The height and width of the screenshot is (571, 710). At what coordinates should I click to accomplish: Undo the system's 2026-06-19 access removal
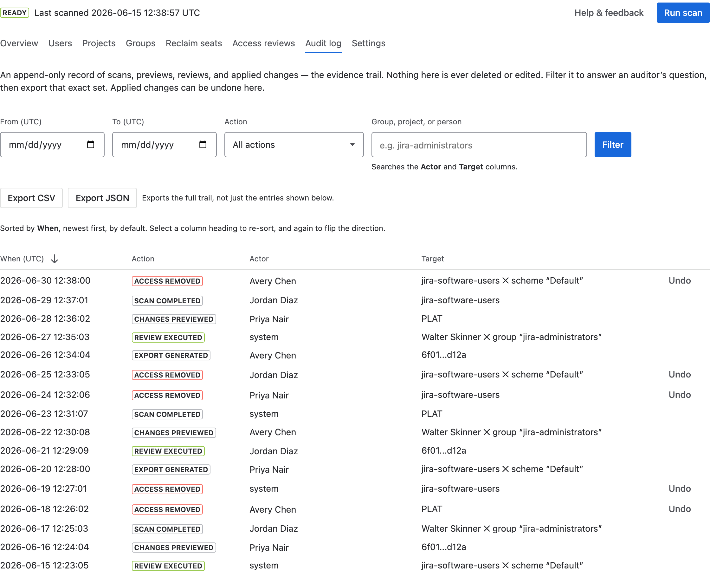click(679, 489)
